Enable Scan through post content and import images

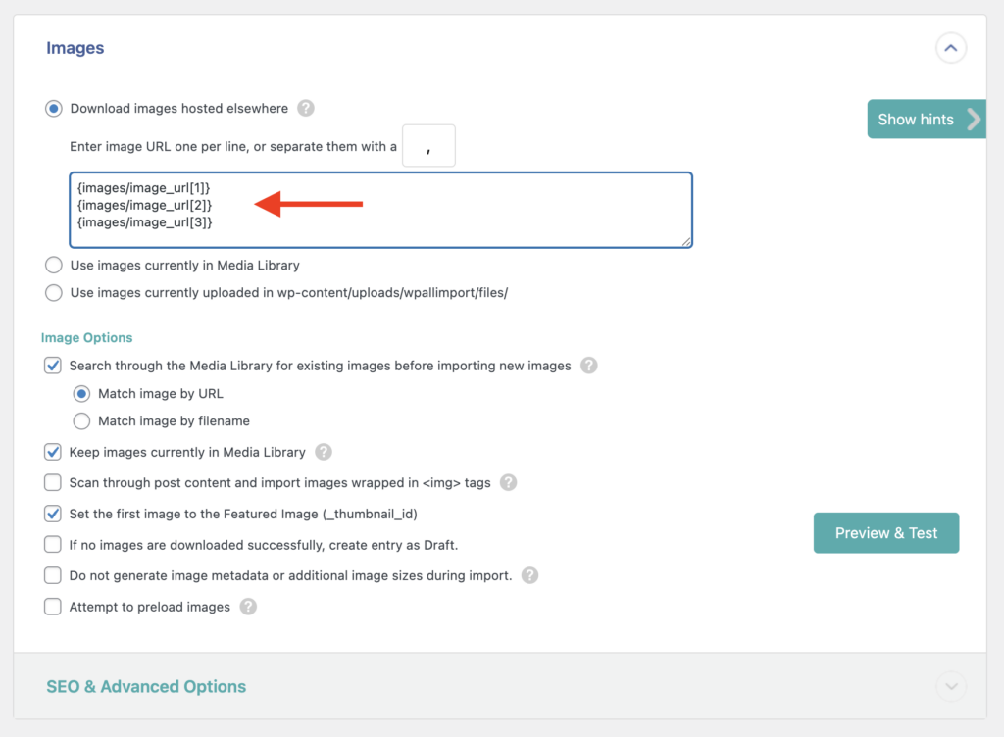pos(52,482)
